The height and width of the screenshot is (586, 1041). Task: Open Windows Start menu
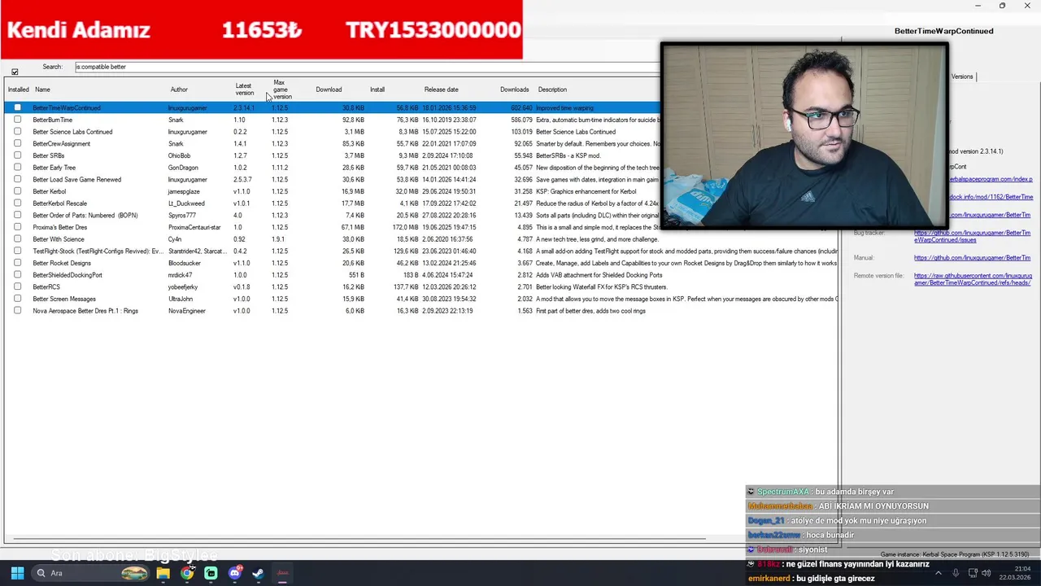point(17,573)
